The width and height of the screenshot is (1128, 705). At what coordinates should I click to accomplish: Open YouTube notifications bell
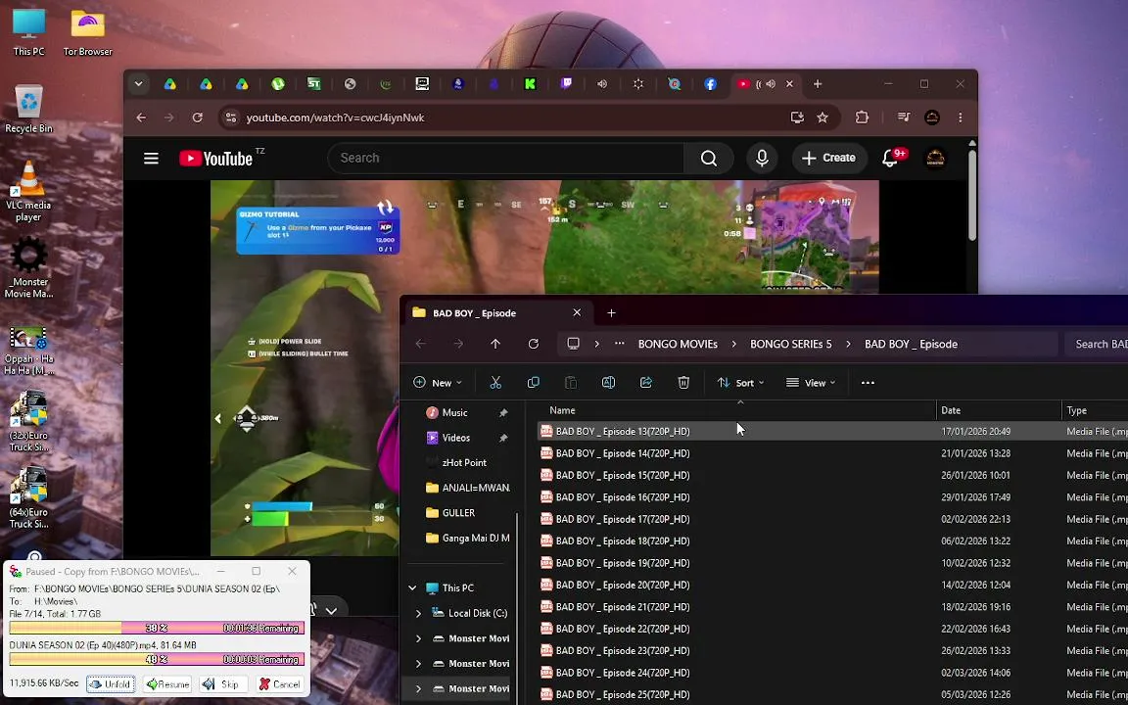coord(891,159)
